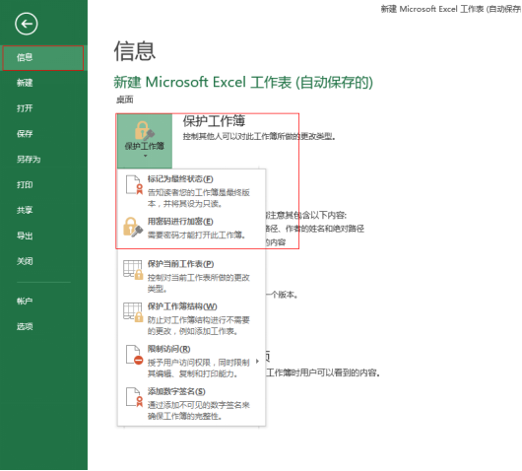Click the lock and key icon in 保护工作簿
Viewport: 522px width, 471px height.
point(145,130)
